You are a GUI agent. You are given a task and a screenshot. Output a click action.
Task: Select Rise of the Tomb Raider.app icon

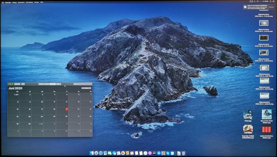point(267,114)
